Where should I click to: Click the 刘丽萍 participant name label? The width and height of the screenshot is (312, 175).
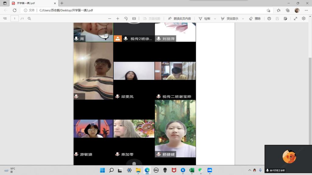click(168, 39)
